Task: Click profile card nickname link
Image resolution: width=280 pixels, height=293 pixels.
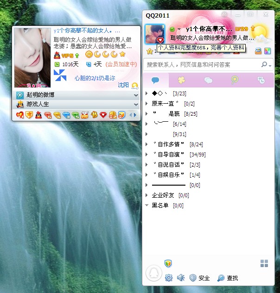Action: (87, 31)
